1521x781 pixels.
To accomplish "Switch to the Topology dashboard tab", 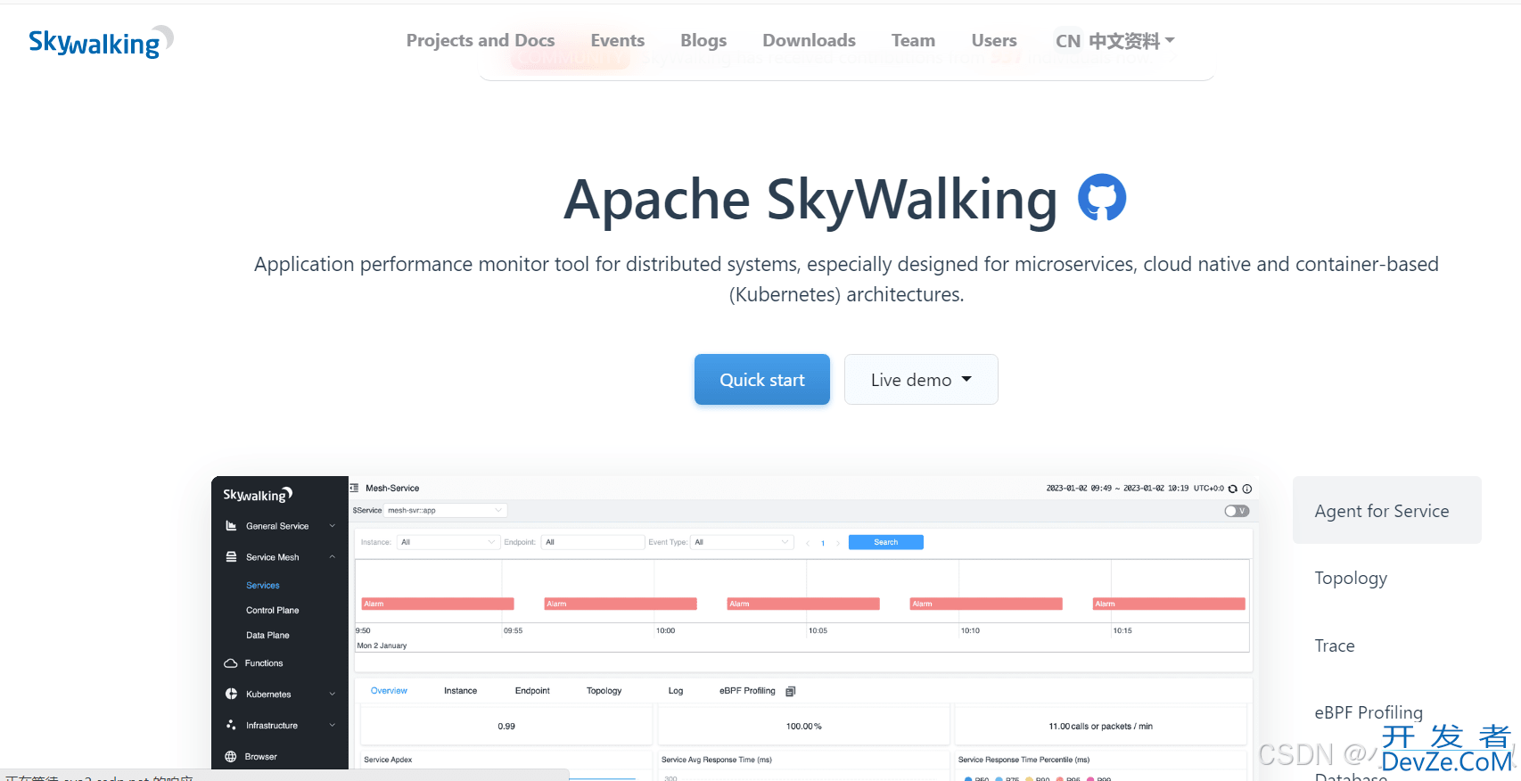I will click(x=604, y=691).
